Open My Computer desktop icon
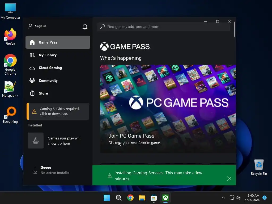 pyautogui.click(x=10, y=11)
